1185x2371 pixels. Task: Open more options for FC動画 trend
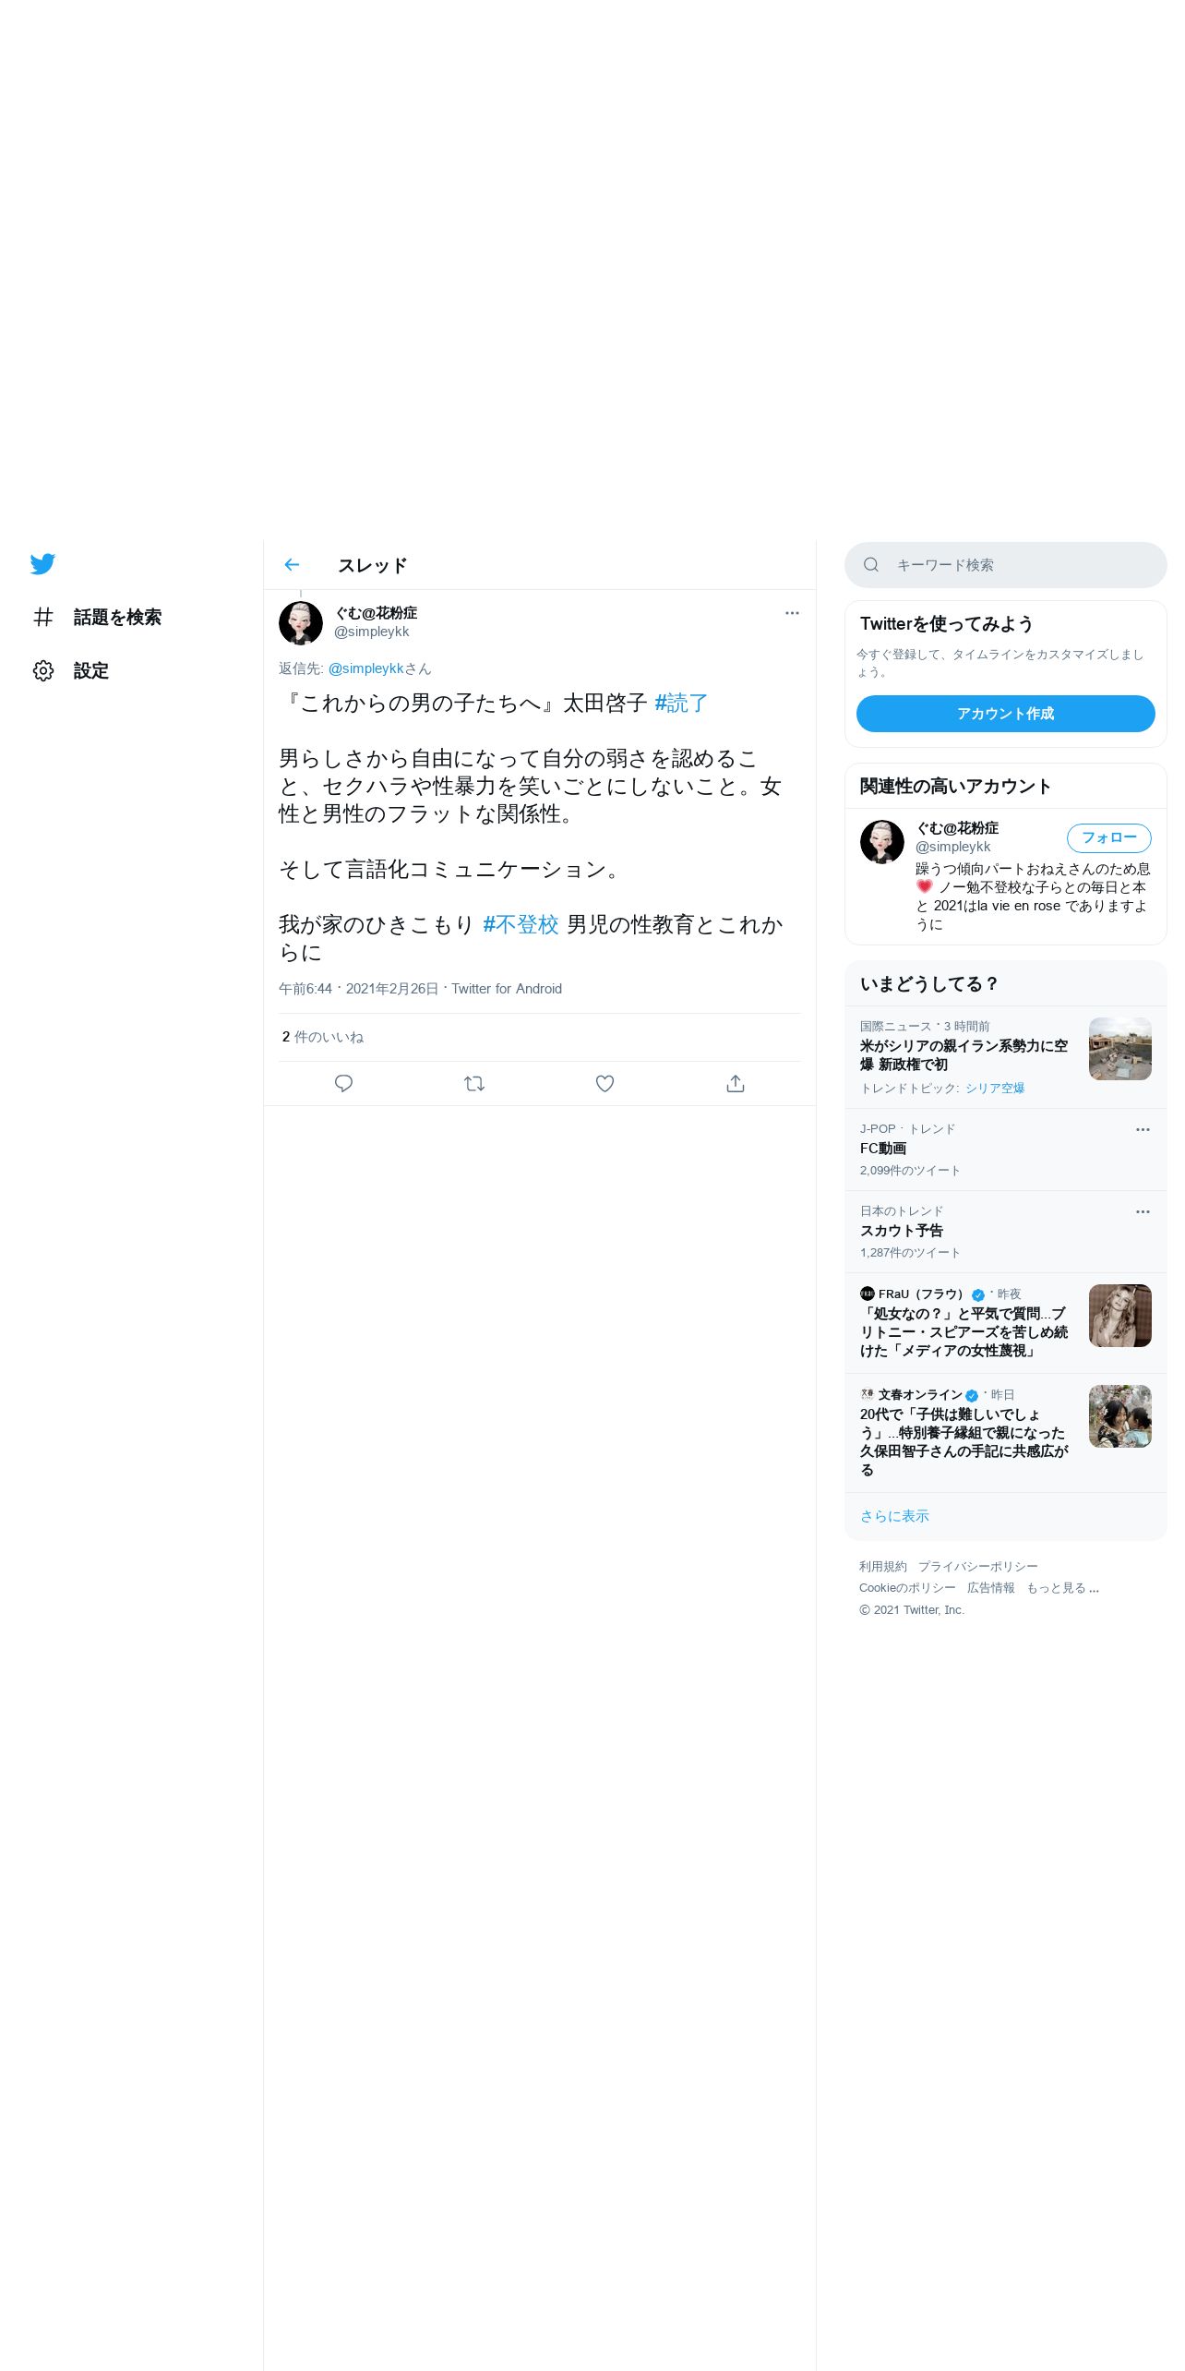[1143, 1129]
